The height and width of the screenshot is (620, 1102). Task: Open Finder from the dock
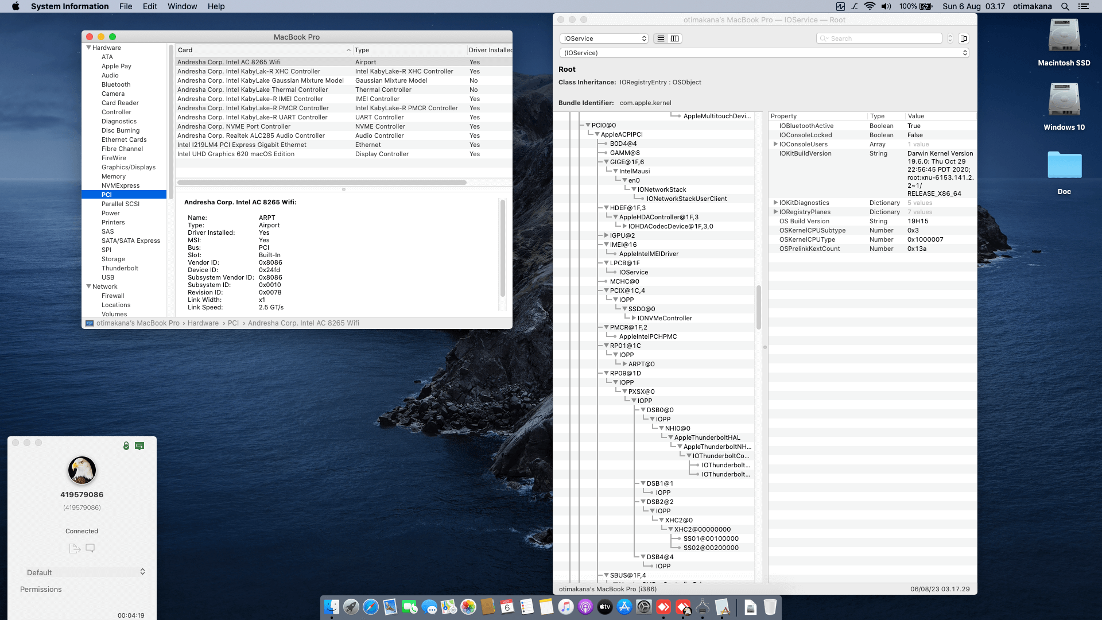click(332, 607)
